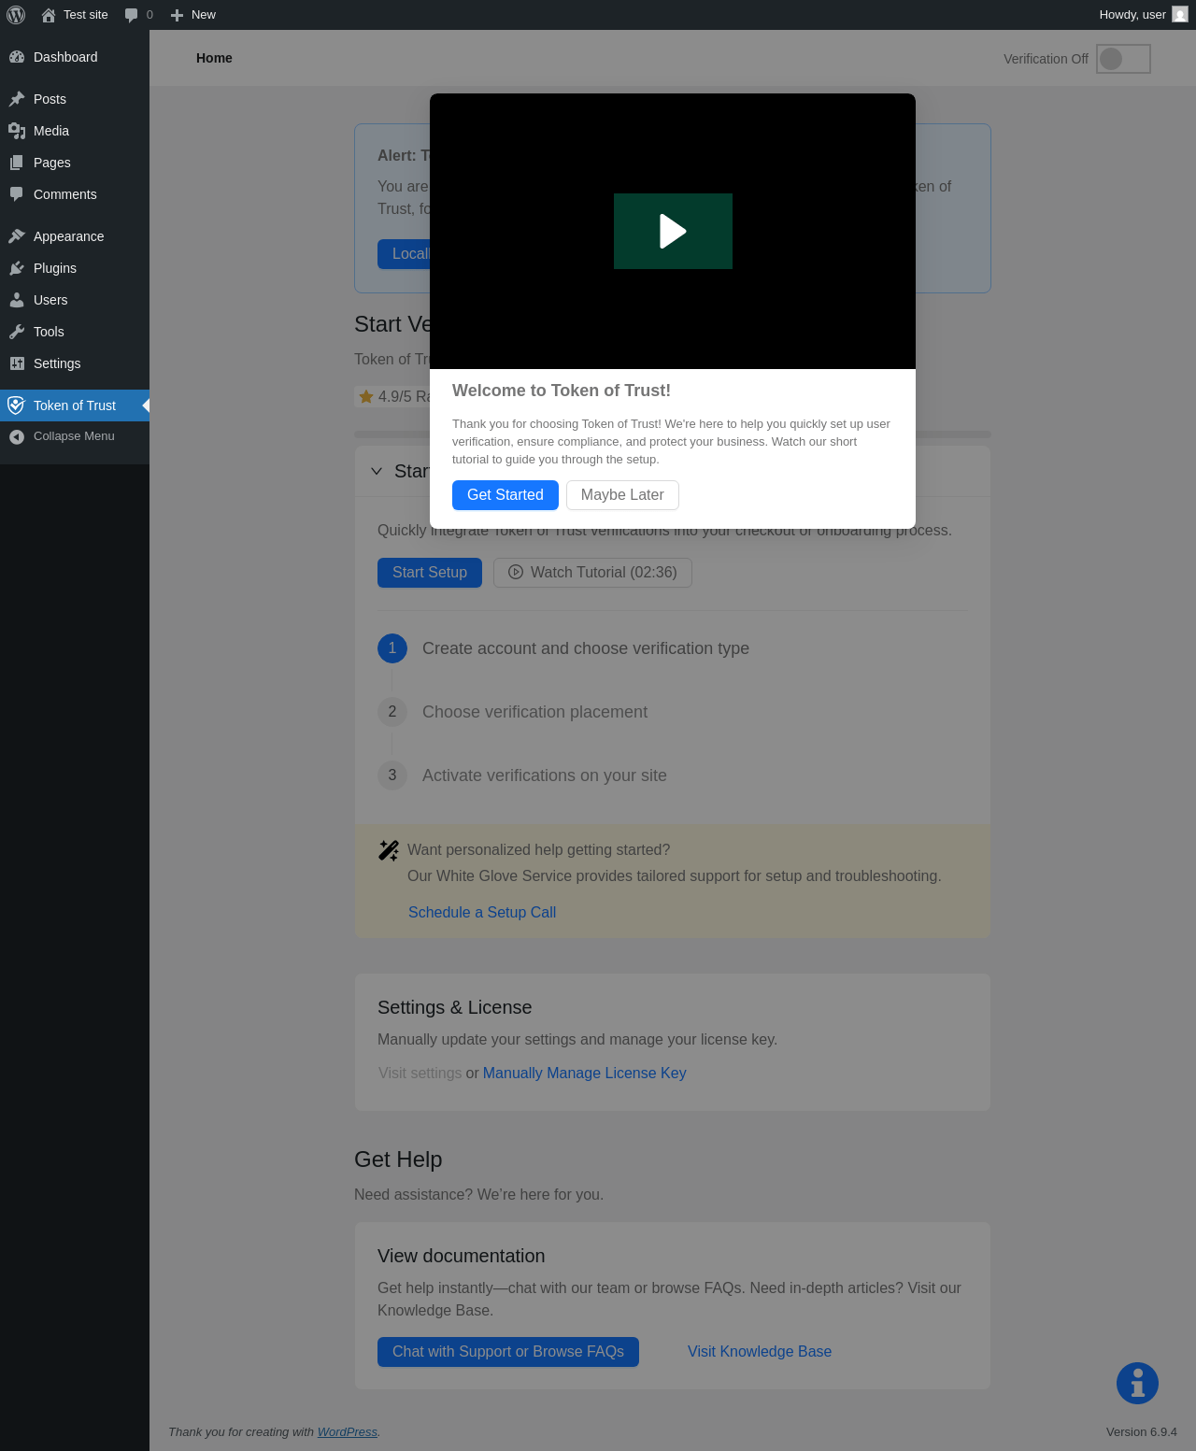Open the Settings menu item

click(75, 363)
